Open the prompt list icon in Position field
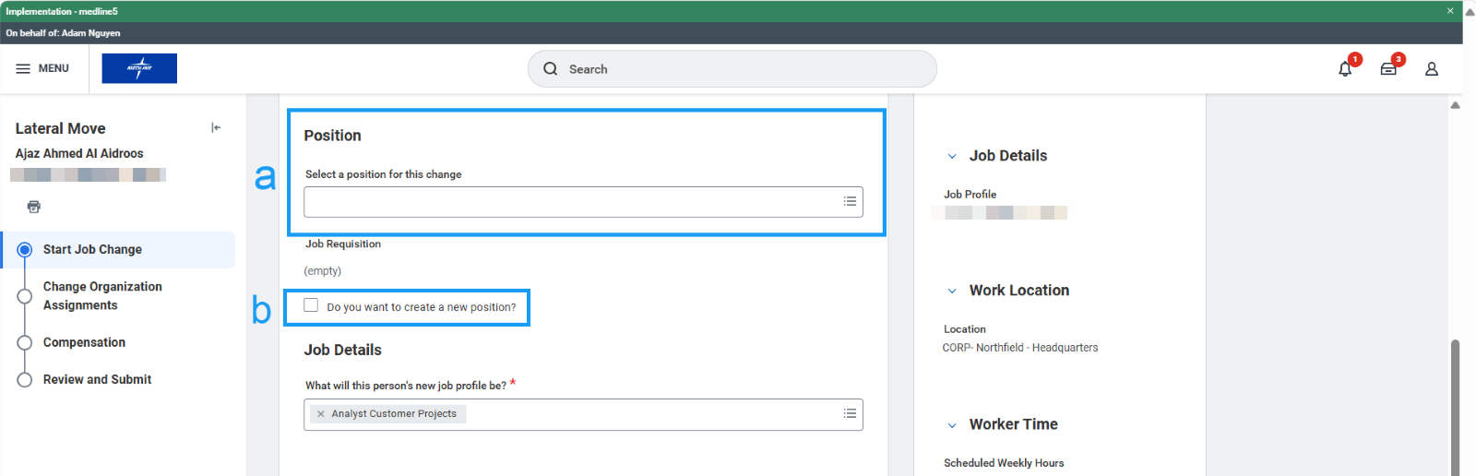The height and width of the screenshot is (476, 1476). click(850, 201)
